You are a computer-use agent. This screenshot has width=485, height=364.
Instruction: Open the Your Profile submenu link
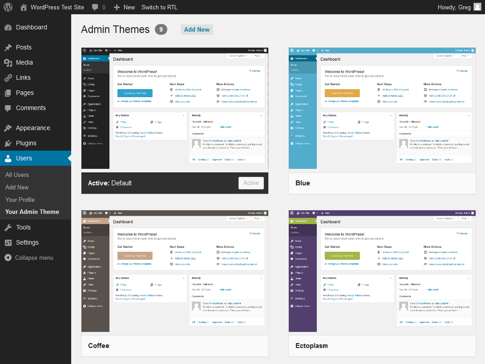tap(20, 200)
